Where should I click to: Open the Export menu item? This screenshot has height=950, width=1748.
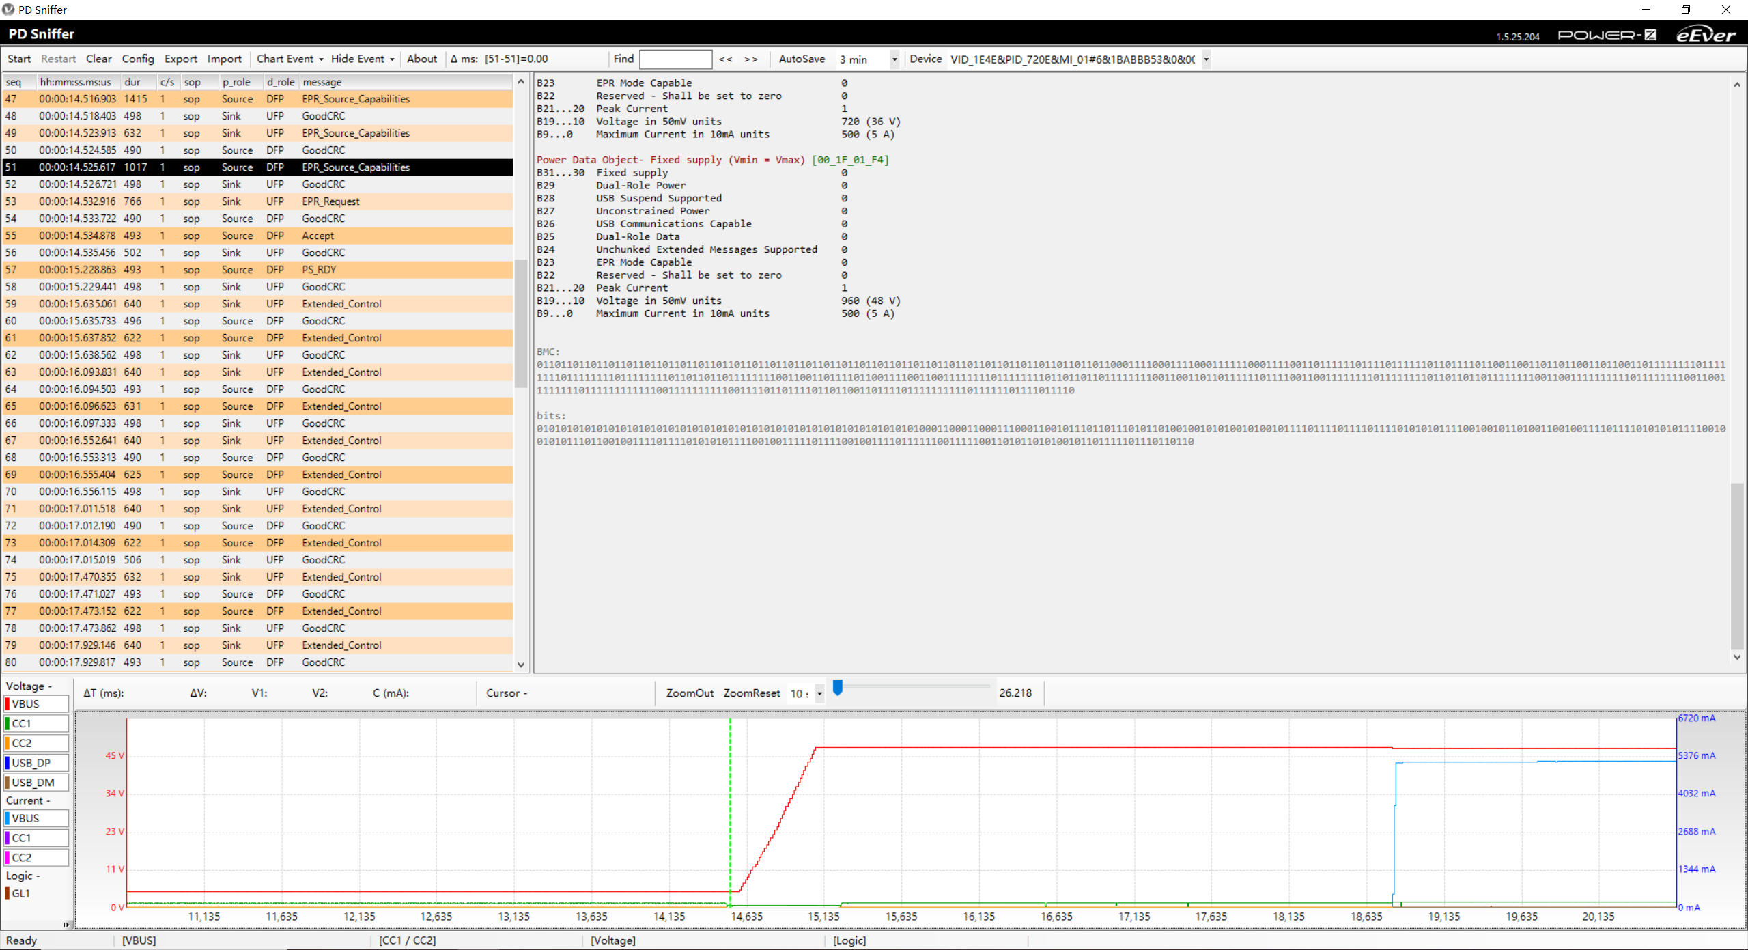point(180,59)
